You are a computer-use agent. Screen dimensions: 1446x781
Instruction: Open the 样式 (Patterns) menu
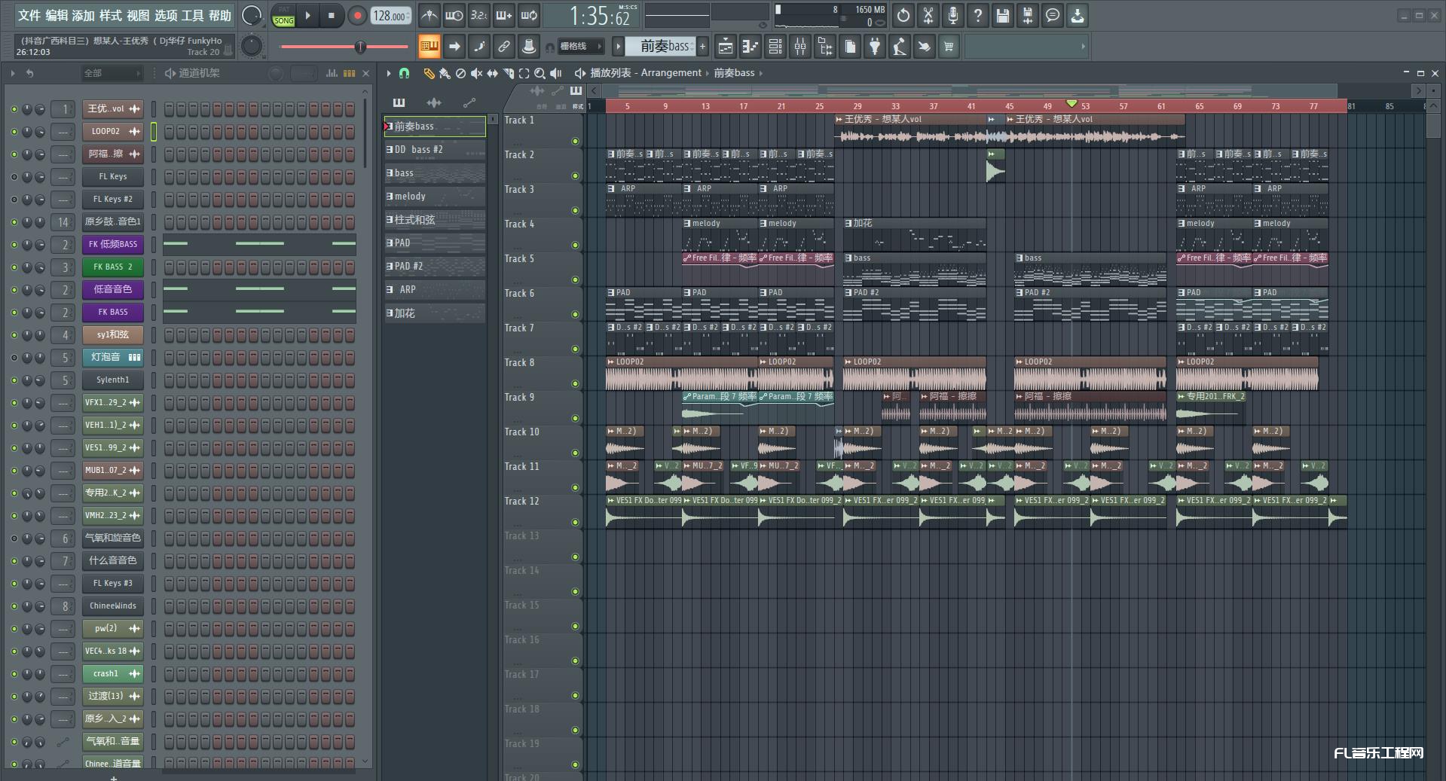click(110, 15)
